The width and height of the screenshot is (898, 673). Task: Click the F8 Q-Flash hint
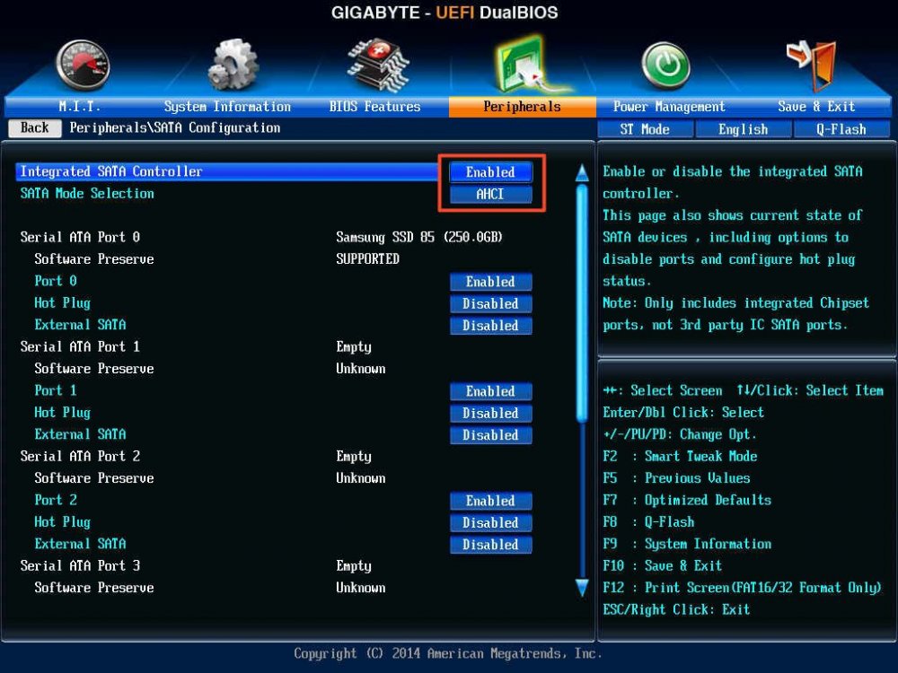tap(648, 522)
